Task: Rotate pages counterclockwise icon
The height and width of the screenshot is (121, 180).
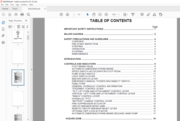Action: point(28,27)
